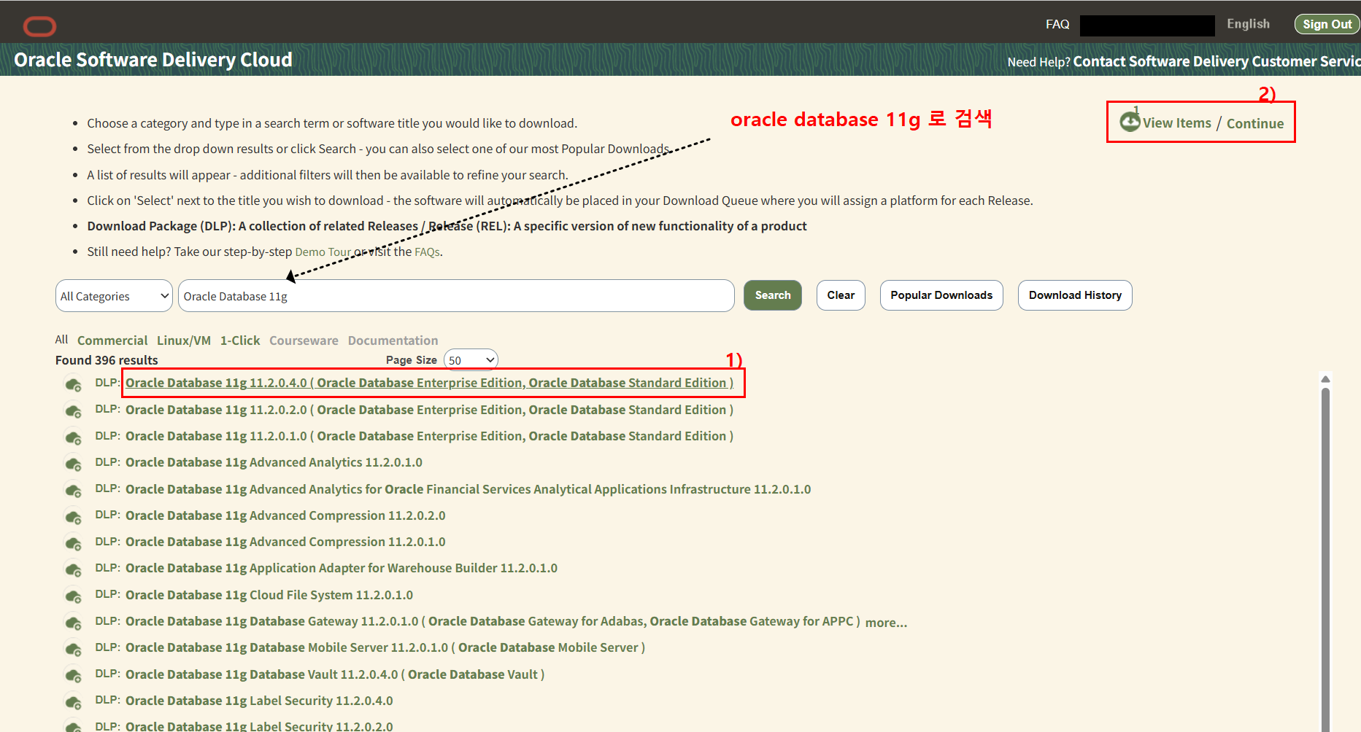Click the green Search button
Viewport: 1361px width, 732px height.
(773, 295)
